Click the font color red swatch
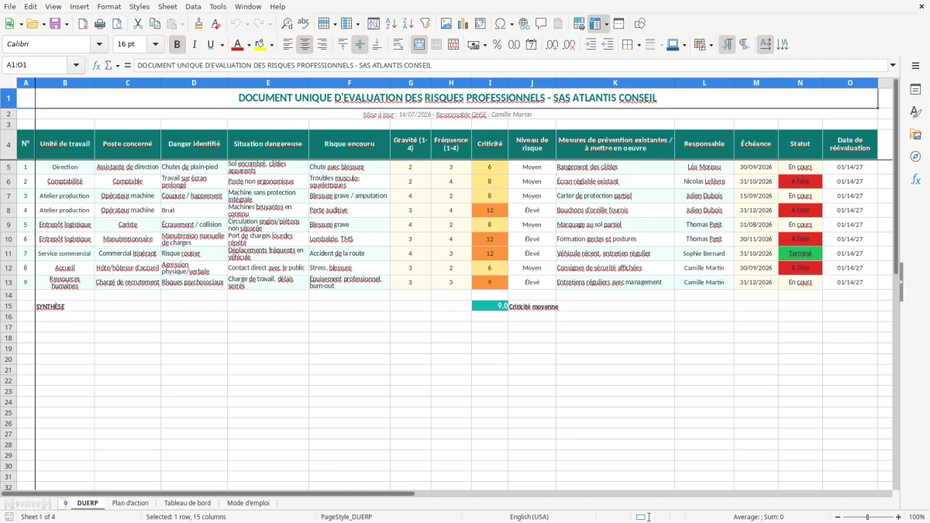The height and width of the screenshot is (523, 930). 238,45
